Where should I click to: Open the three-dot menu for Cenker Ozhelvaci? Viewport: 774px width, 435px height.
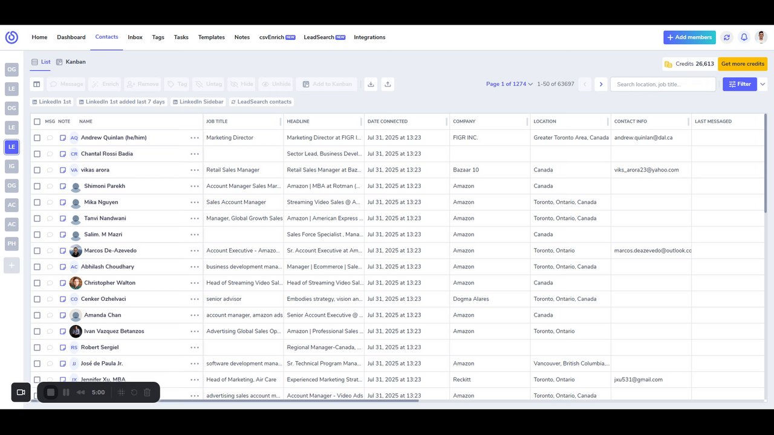coord(195,299)
